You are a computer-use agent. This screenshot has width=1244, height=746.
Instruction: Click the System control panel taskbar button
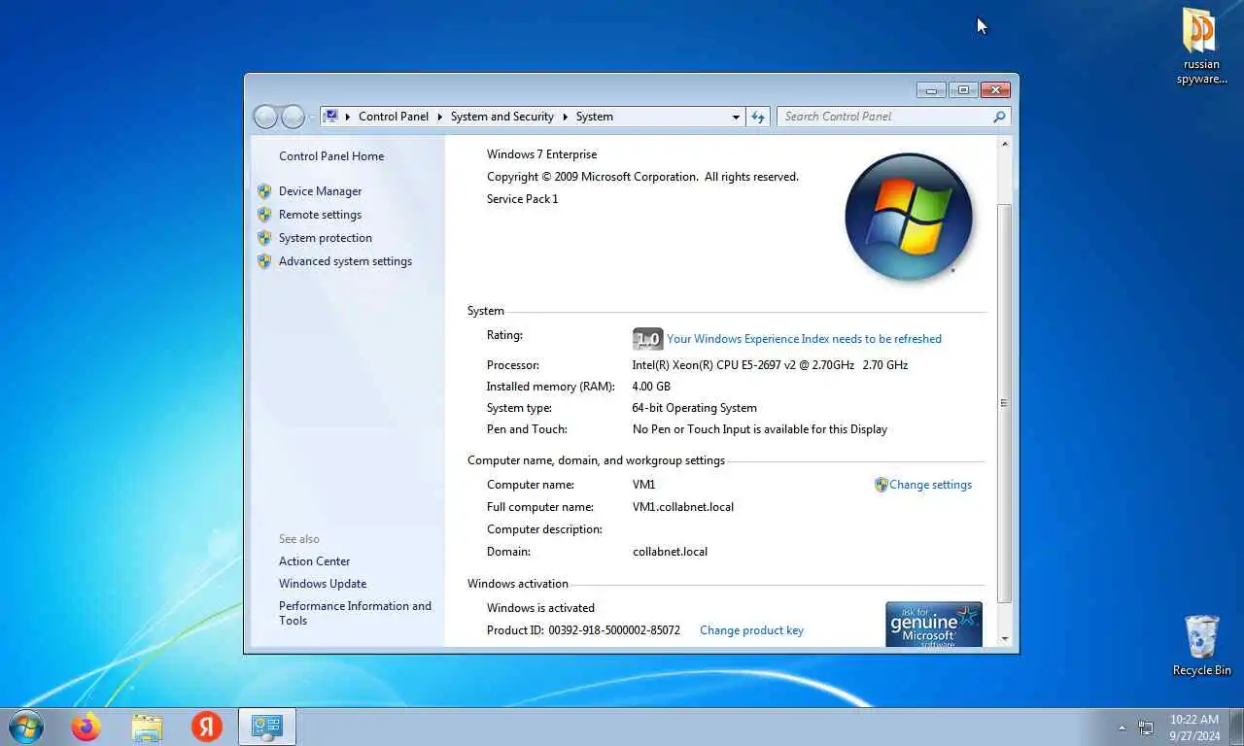click(267, 727)
